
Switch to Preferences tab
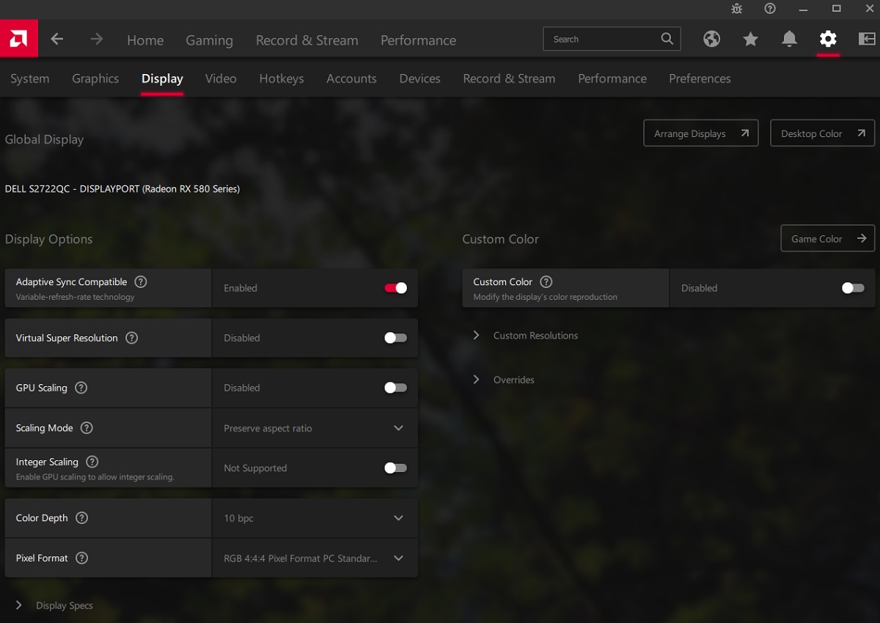pos(700,78)
